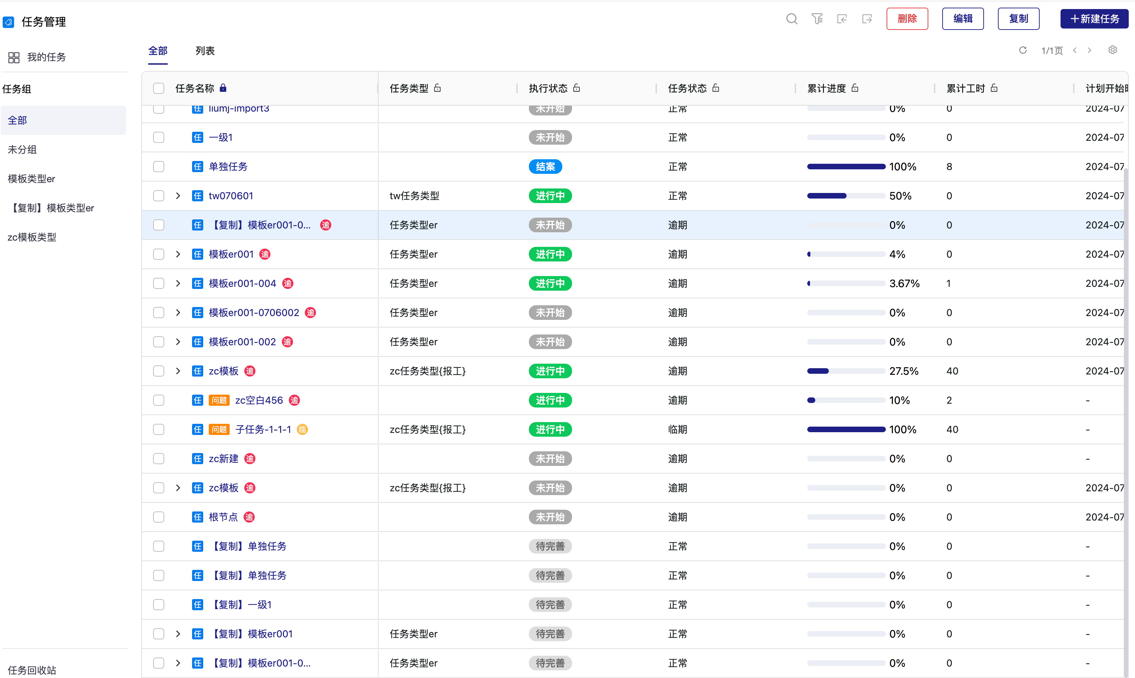Image resolution: width=1135 pixels, height=678 pixels.
Task: Click the import arrow icon
Action: (x=842, y=19)
